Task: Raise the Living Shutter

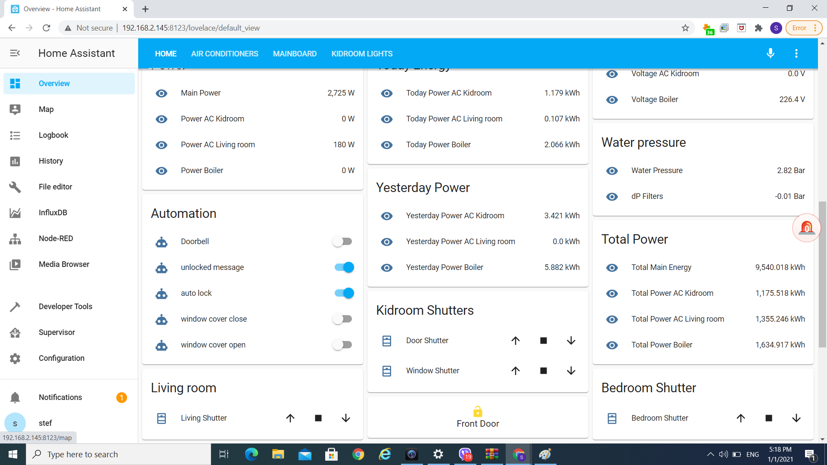Action: [290, 418]
